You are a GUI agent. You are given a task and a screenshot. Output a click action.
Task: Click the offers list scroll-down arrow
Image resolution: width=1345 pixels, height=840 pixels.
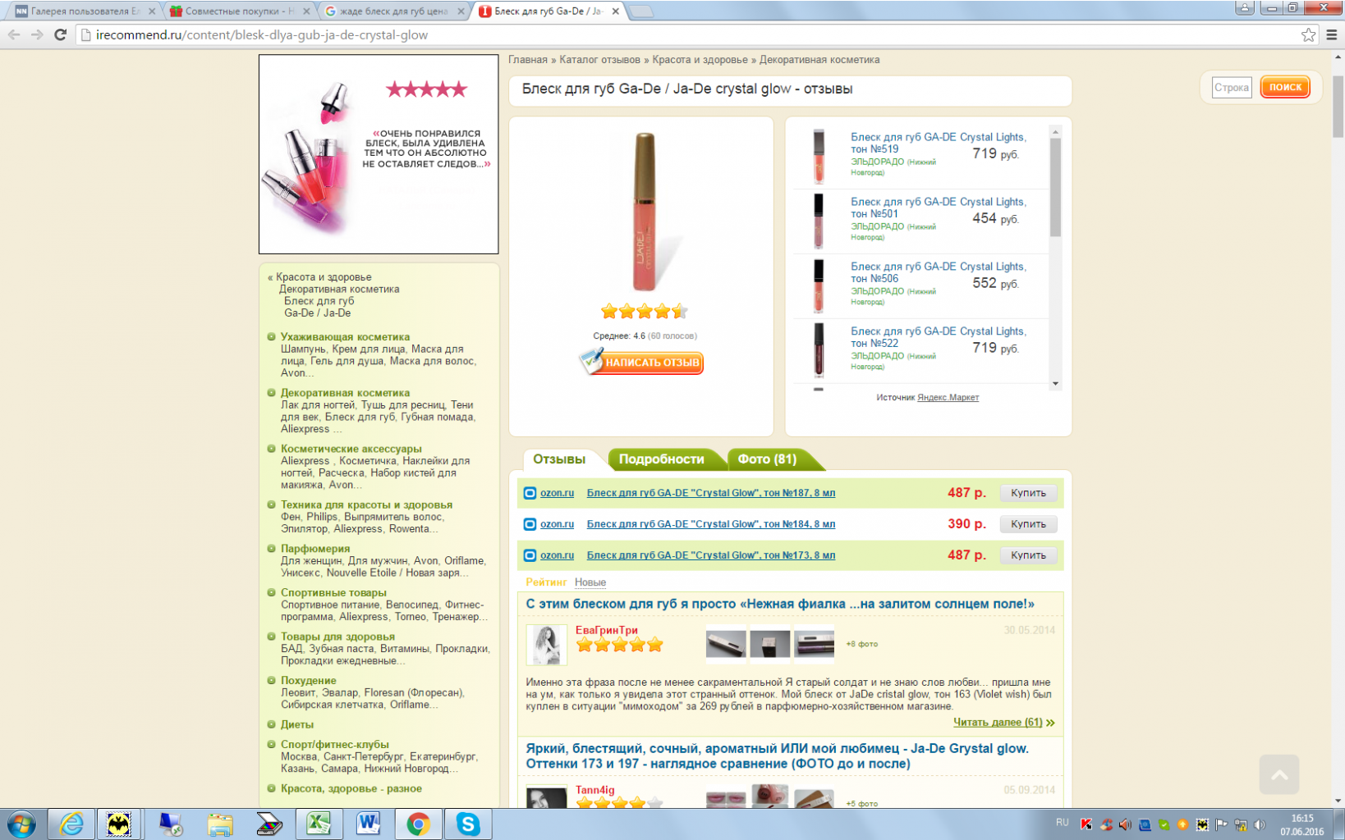[x=1056, y=384]
